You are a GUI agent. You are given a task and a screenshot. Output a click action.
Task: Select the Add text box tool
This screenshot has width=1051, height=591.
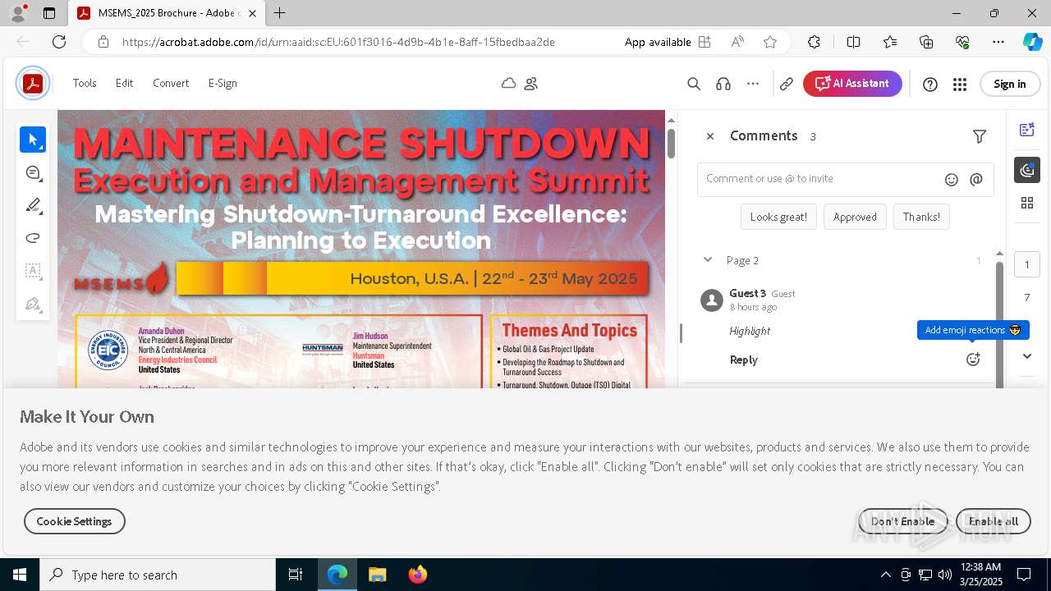[33, 271]
